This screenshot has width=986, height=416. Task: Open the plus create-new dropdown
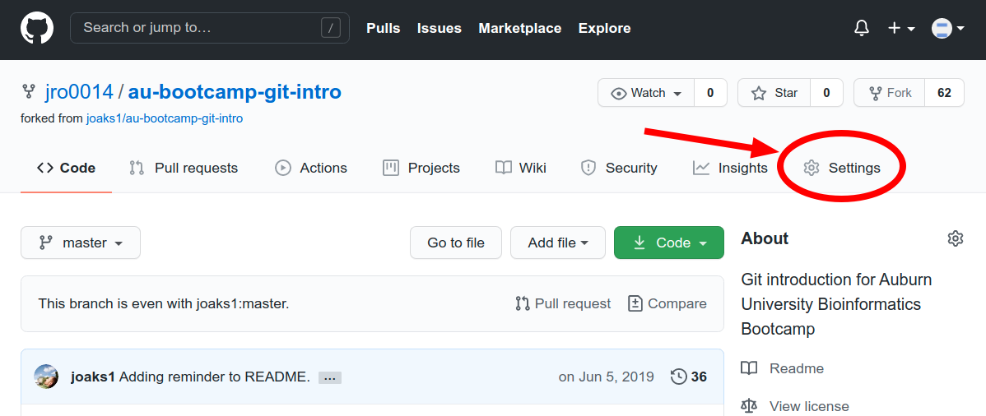901,28
